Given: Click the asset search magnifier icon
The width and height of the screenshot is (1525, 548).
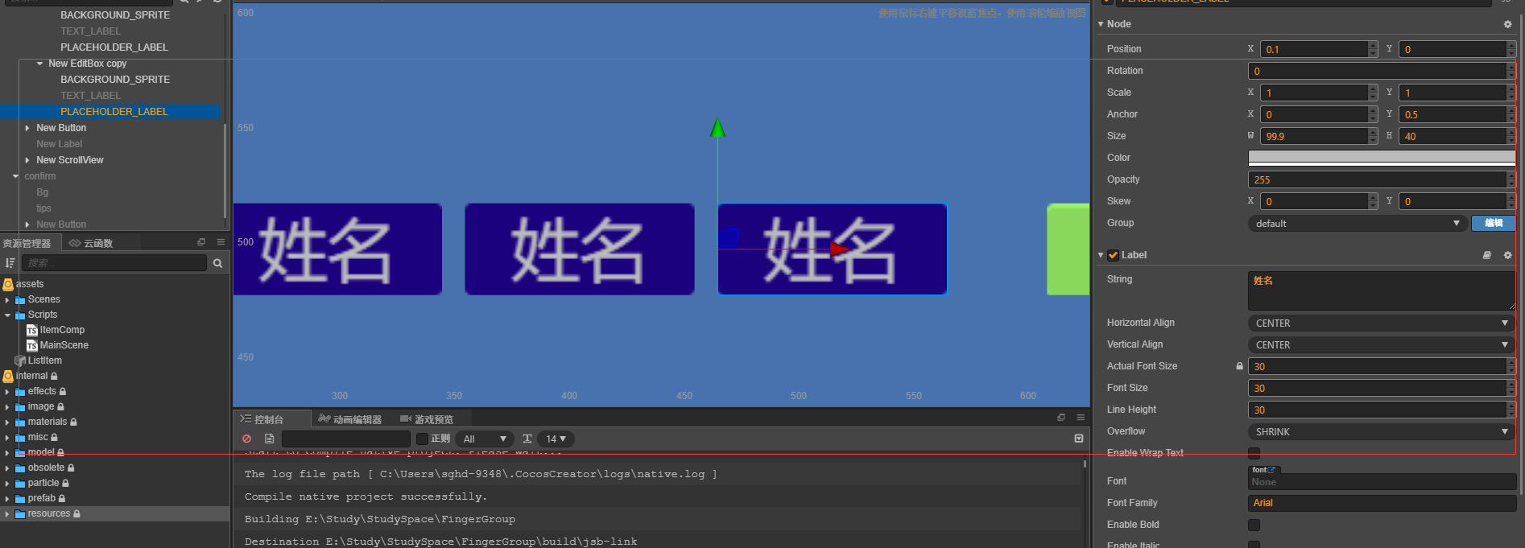Looking at the screenshot, I should pos(217,263).
